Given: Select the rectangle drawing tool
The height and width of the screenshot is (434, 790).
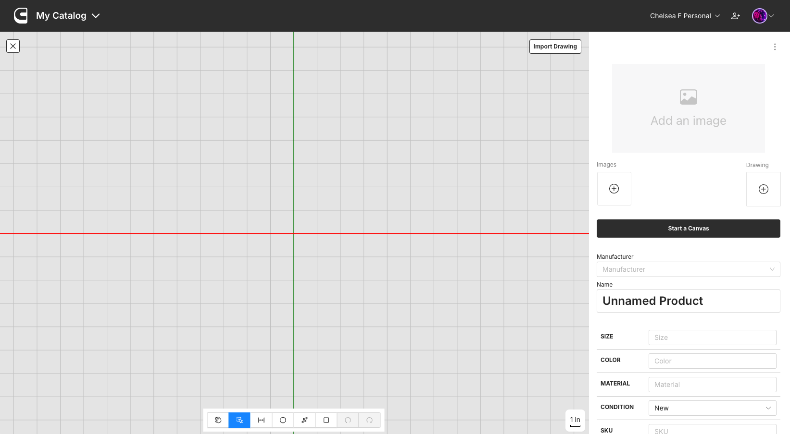Looking at the screenshot, I should coord(326,420).
